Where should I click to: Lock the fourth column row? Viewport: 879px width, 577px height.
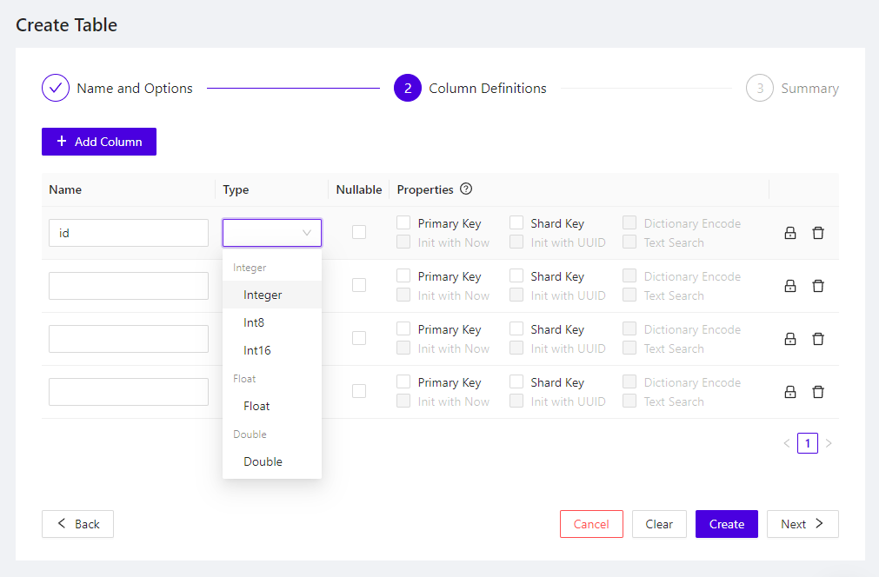790,391
